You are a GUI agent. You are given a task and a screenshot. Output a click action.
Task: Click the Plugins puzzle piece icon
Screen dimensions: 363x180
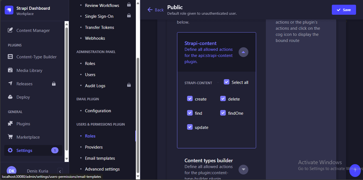click(x=10, y=124)
